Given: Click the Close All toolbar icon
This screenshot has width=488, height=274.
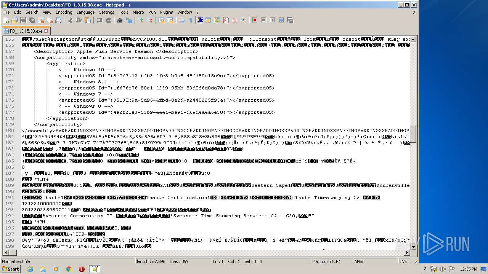Looking at the screenshot, I should coord(50,20).
